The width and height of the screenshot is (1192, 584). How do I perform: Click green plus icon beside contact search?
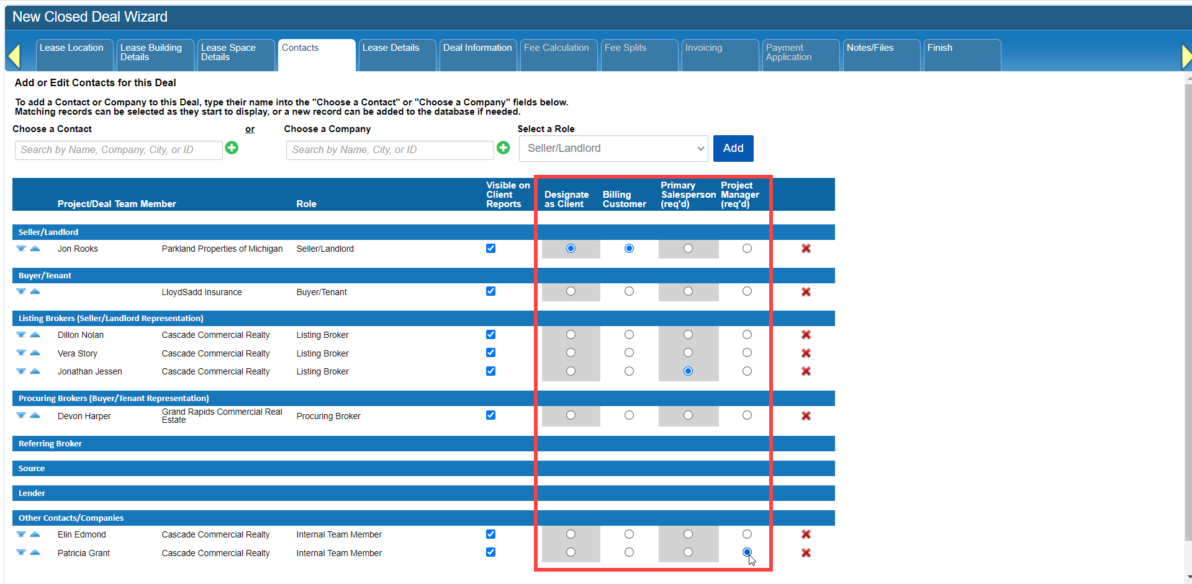[x=232, y=148]
